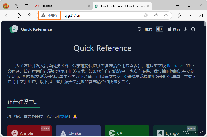Screen dimensions: 207x137
Task: Open the C# cheat sheet card
Action: click(127, 130)
